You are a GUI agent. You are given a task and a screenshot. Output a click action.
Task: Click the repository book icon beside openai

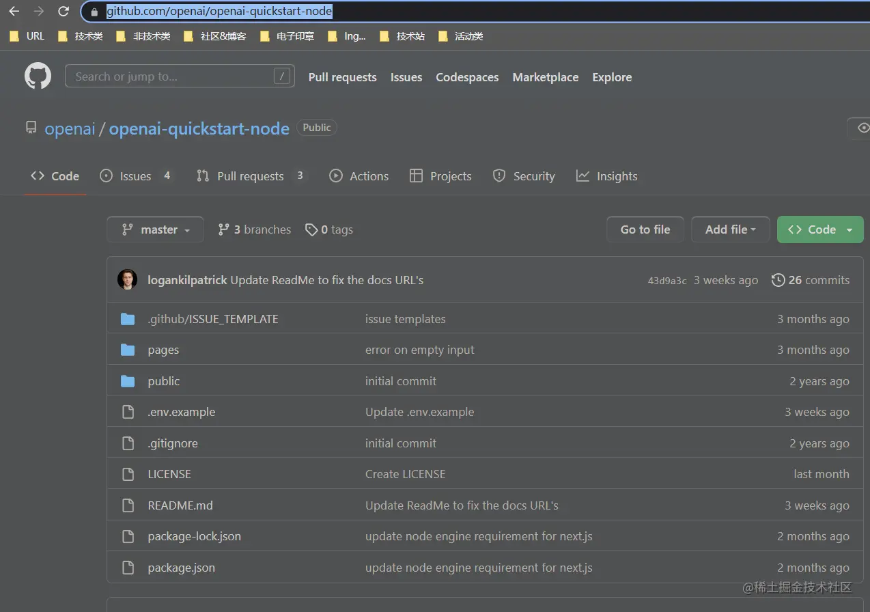click(x=31, y=128)
